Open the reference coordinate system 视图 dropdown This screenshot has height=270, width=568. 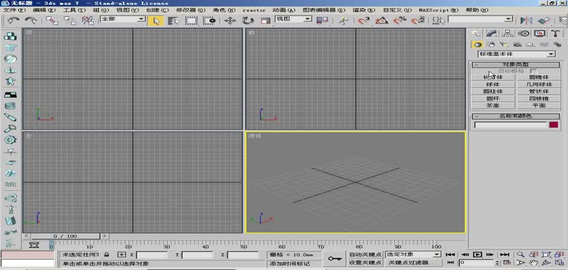pos(308,19)
